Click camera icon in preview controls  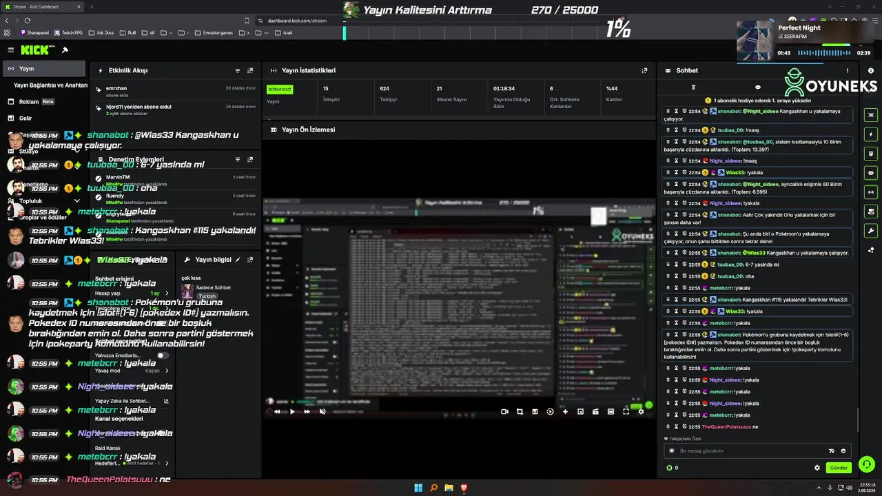504,411
